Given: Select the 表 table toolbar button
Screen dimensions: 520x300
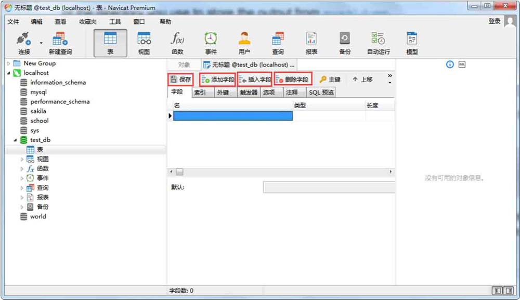Looking at the screenshot, I should tap(110, 43).
